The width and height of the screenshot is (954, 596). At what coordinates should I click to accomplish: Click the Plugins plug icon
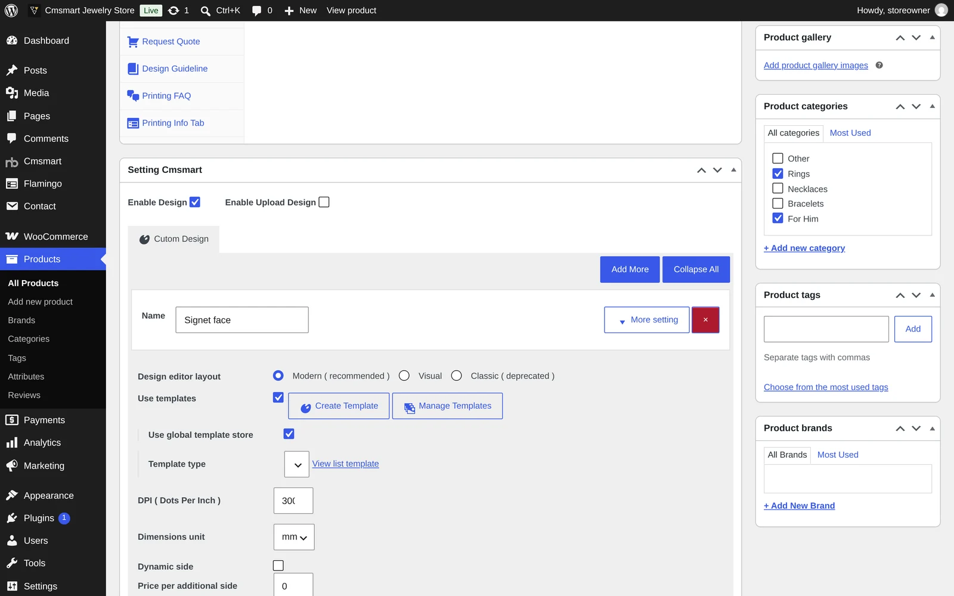pyautogui.click(x=12, y=518)
